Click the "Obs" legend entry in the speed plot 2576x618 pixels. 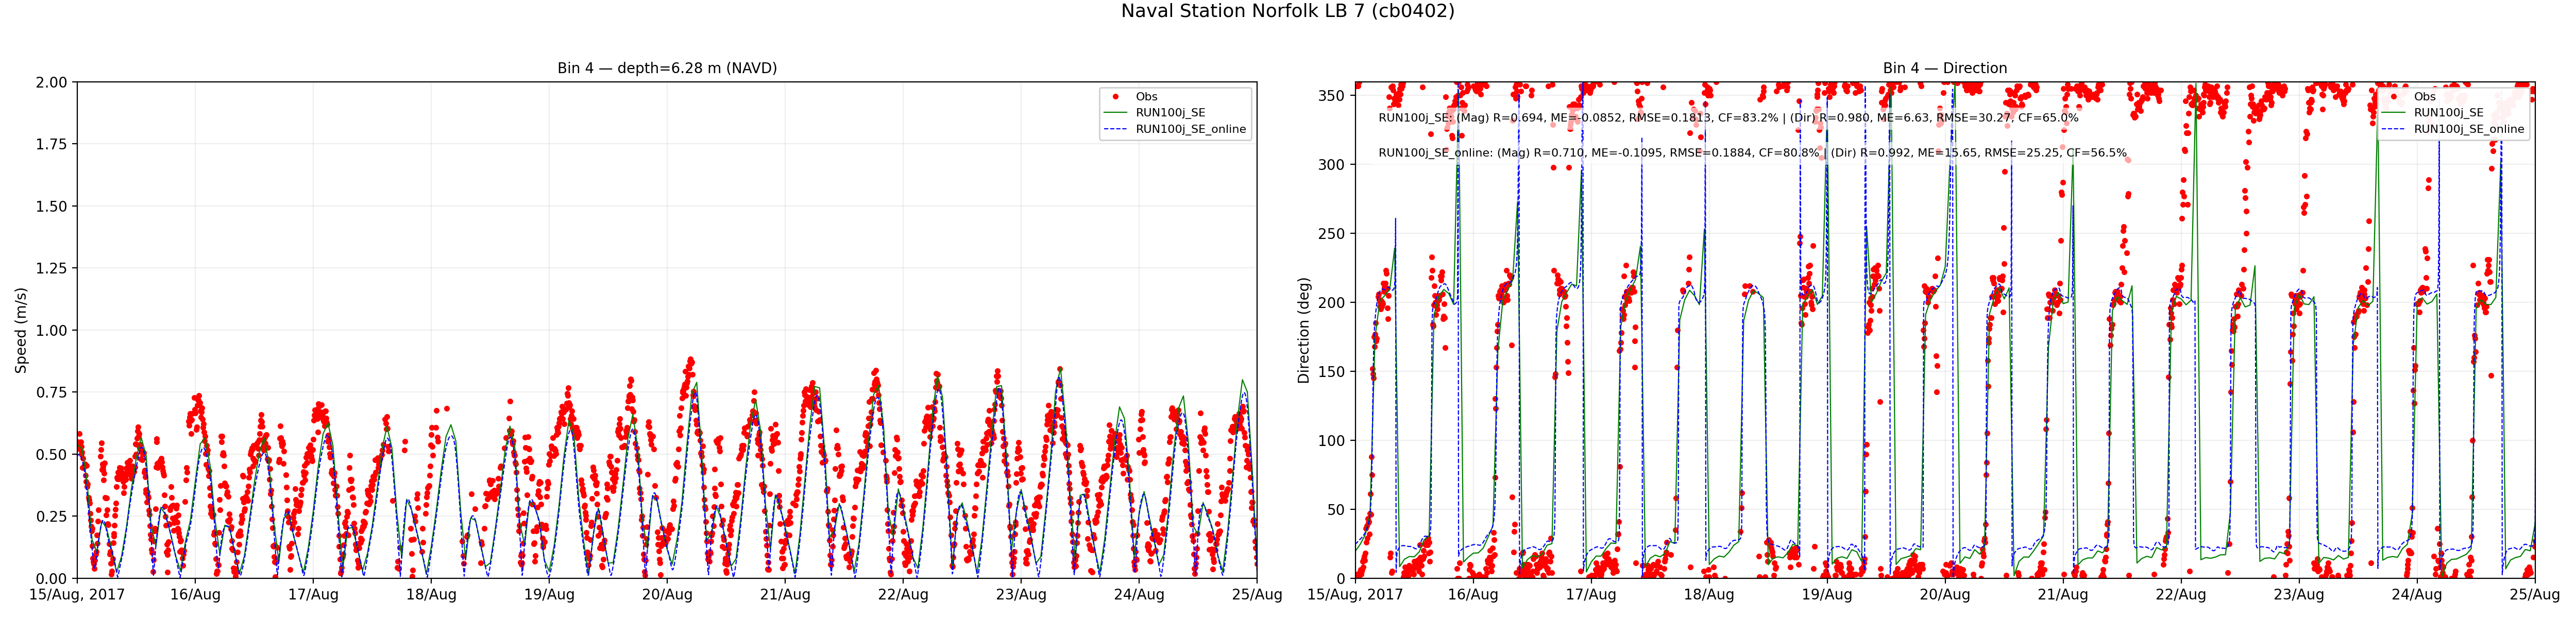pos(1146,97)
